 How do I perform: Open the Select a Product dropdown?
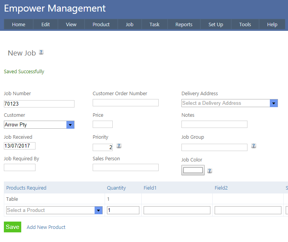[x=98, y=210]
